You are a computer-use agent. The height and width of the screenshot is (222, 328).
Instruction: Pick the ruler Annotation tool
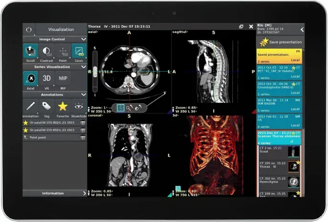(31, 106)
